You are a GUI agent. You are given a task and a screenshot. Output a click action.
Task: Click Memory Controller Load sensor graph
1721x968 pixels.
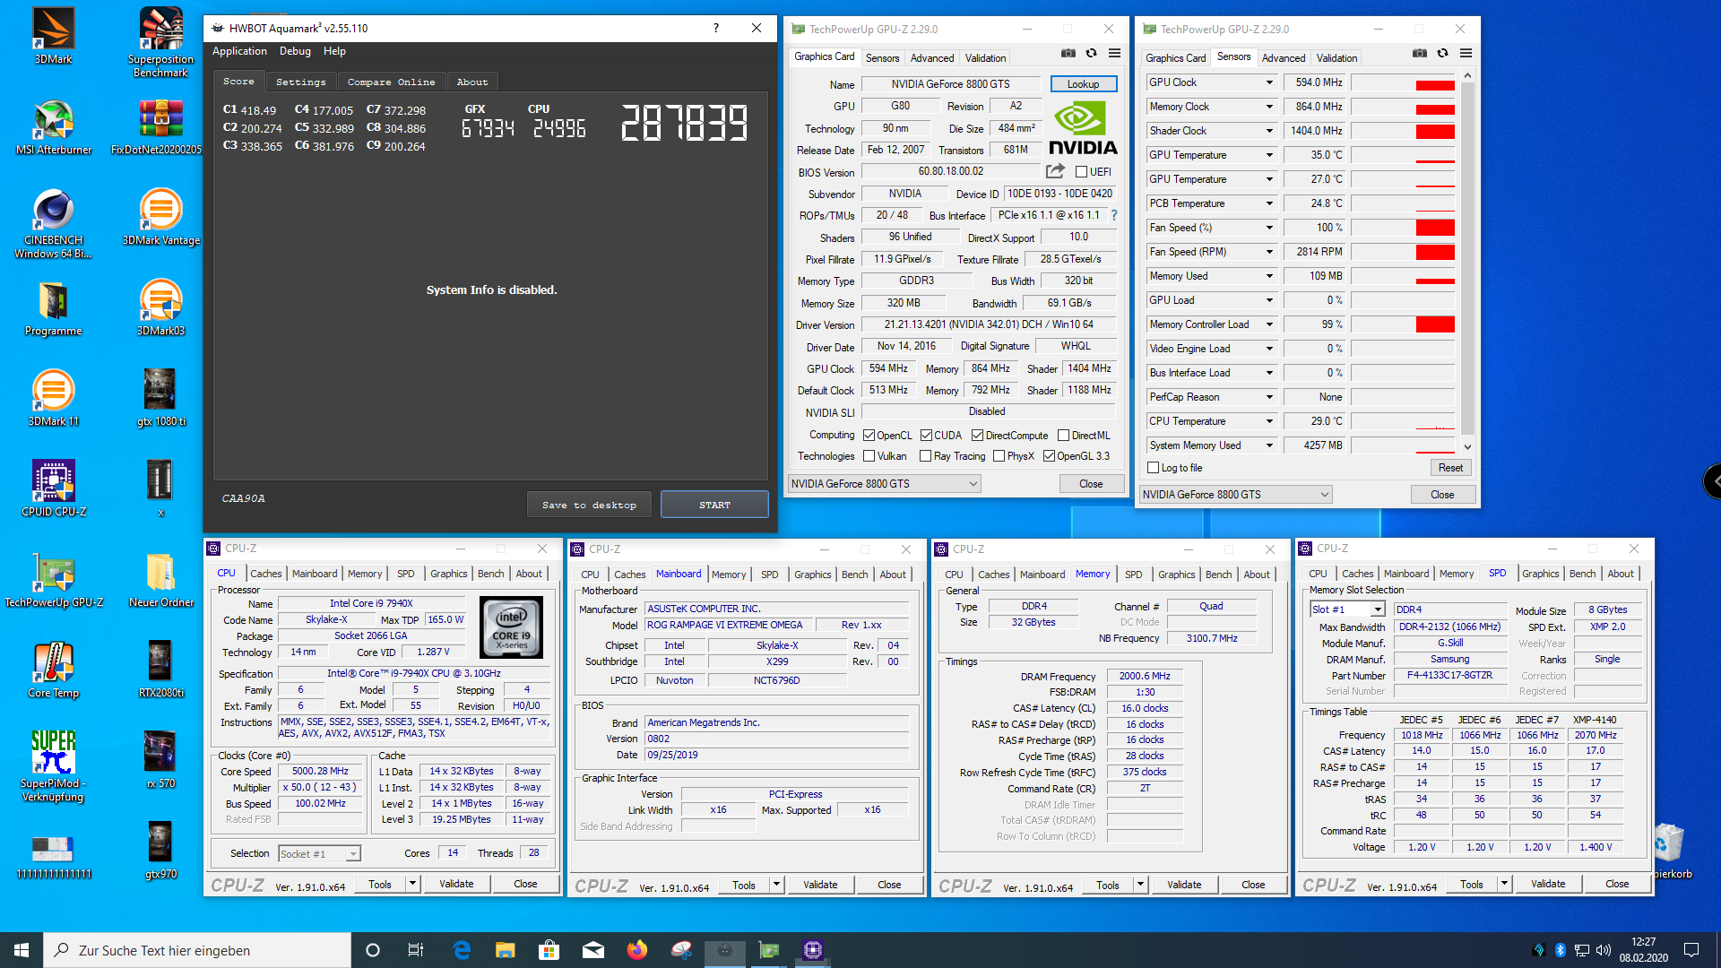[1403, 324]
